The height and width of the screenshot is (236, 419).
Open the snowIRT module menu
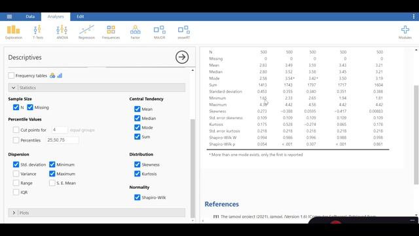(x=184, y=32)
